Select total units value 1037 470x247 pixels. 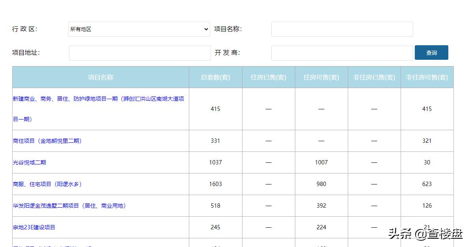216,162
